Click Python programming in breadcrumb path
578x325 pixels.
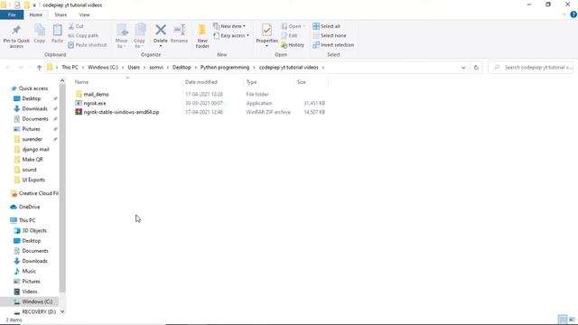(225, 68)
